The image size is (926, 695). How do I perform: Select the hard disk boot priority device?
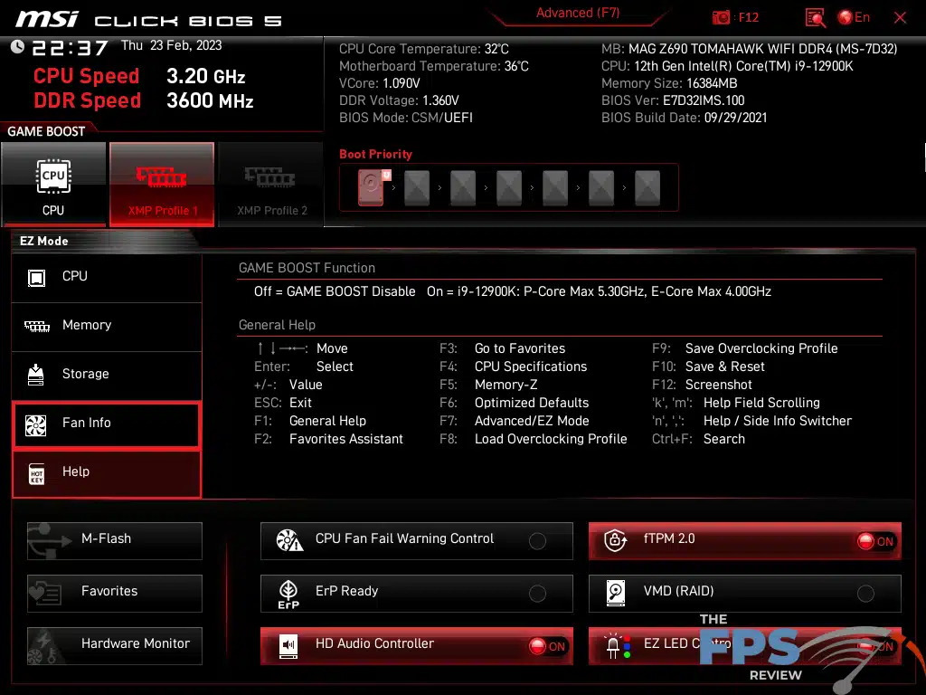(x=371, y=187)
